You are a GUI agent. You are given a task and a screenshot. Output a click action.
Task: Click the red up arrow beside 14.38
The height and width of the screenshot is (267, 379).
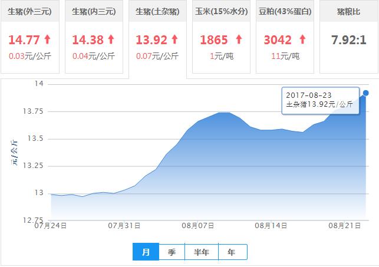pos(111,39)
